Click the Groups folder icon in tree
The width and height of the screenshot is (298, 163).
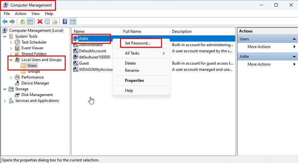coord(23,71)
